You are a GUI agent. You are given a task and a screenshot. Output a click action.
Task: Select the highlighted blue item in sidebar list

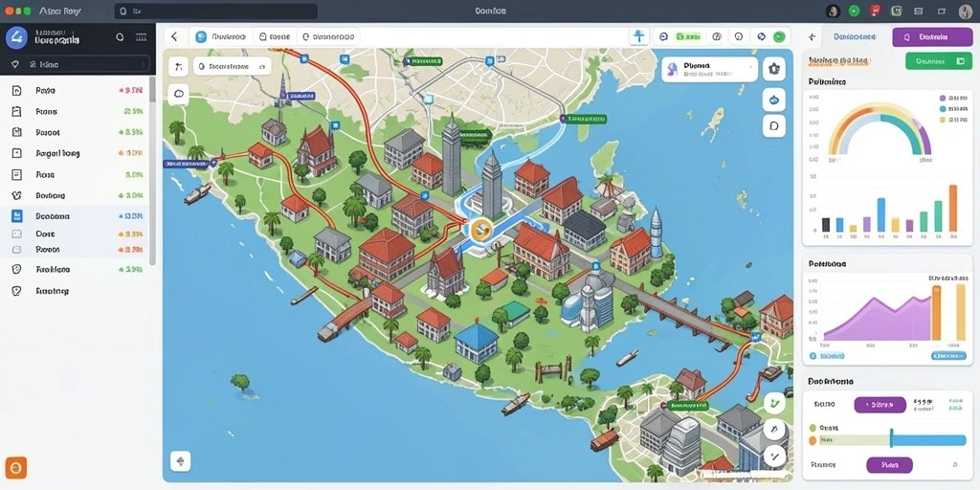(x=75, y=216)
